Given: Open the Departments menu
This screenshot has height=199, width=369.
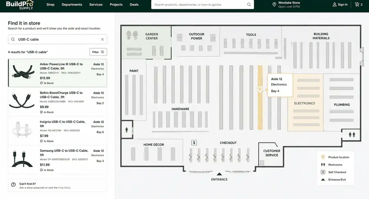Looking at the screenshot, I should tap(72, 5).
